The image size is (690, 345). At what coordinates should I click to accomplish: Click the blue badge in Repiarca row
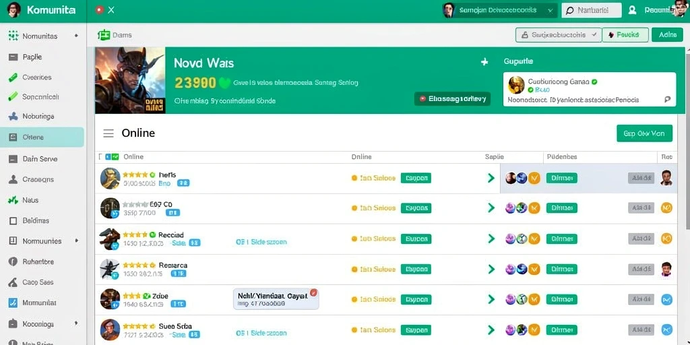(x=178, y=274)
